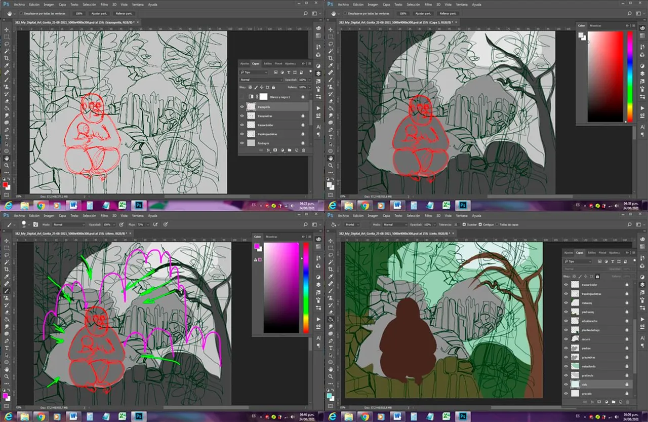Screen dimensions: 648x422
Task: Choose the Pen tool in the Capa 5 window
Action: 331,130
